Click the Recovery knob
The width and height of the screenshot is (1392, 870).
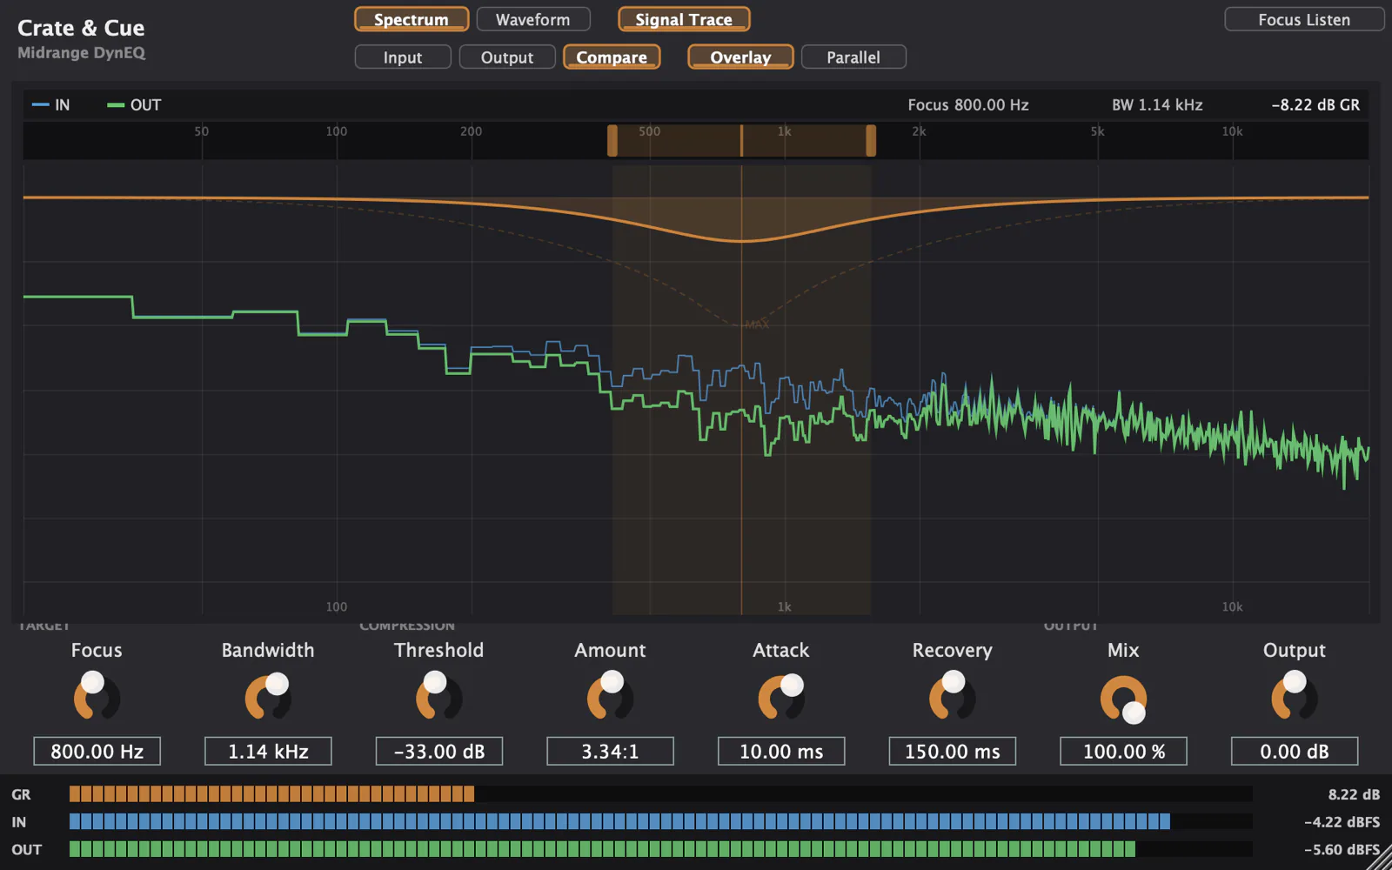point(953,697)
